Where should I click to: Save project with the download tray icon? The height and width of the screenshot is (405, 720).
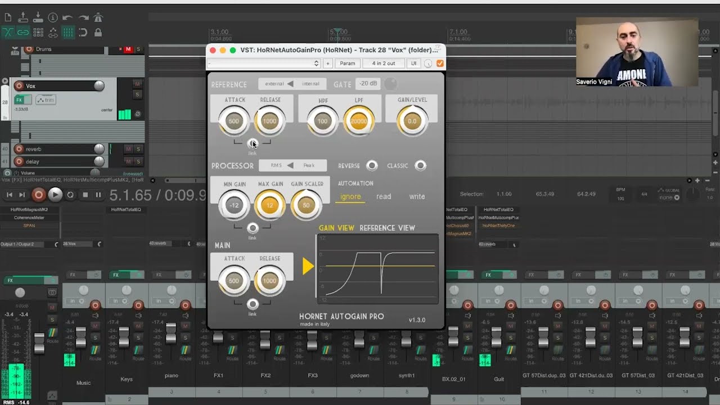38,17
